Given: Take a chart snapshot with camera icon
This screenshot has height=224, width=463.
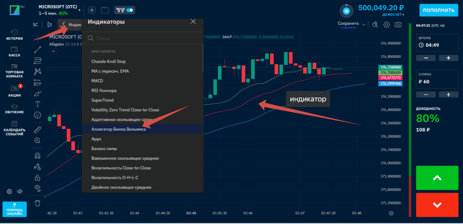Looking at the screenshot, I should pyautogui.click(x=398, y=25).
